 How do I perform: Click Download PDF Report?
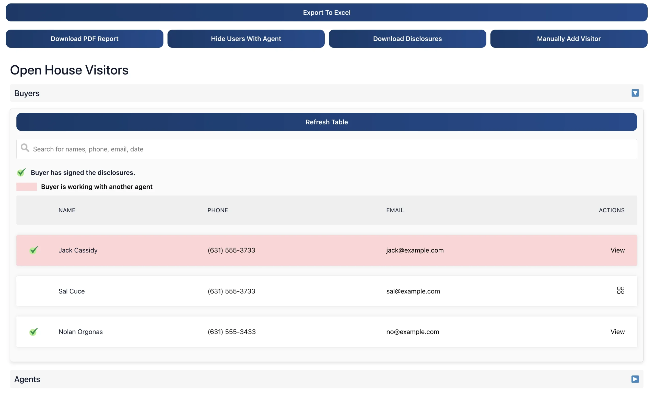pyautogui.click(x=84, y=39)
